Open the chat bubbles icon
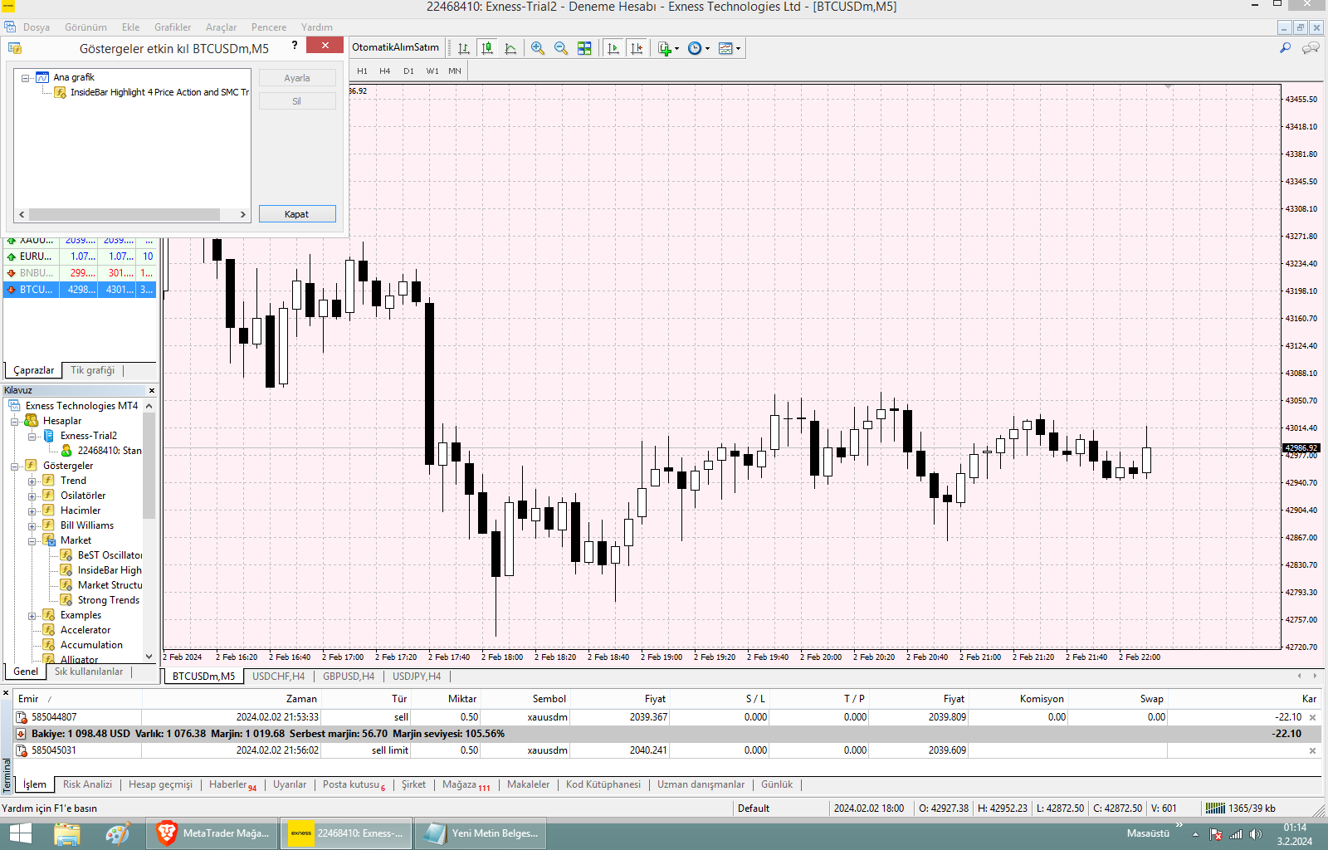 click(1311, 48)
